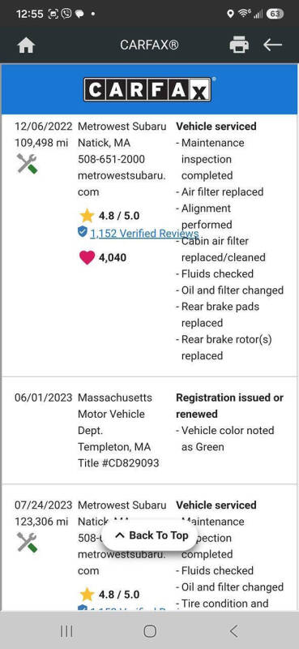Tap the Back To Top button
Viewport: 299px width, 649px height.
tap(152, 535)
